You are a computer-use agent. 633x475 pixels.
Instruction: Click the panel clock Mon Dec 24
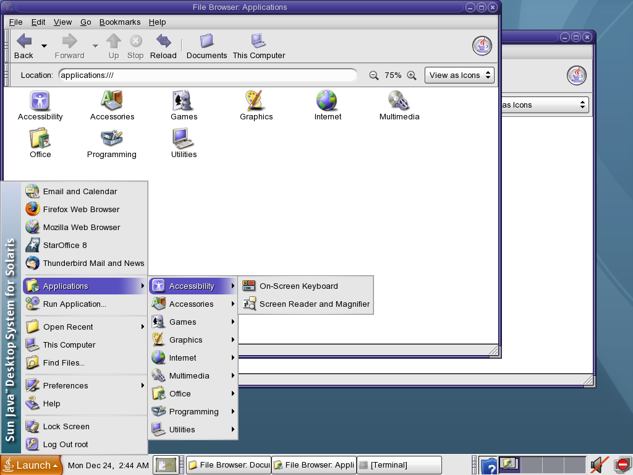[108, 465]
